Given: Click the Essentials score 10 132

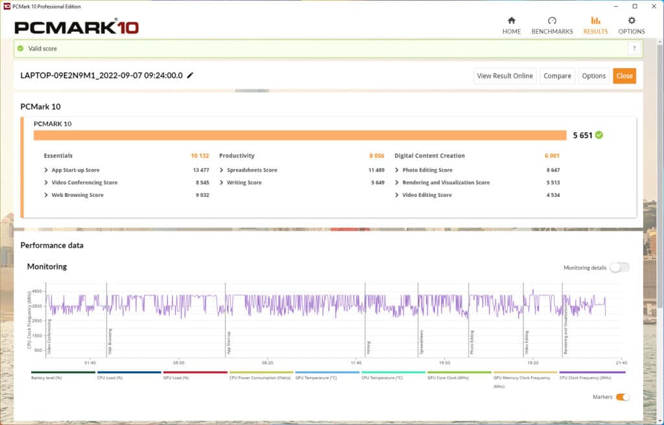Looking at the screenshot, I should pos(200,155).
